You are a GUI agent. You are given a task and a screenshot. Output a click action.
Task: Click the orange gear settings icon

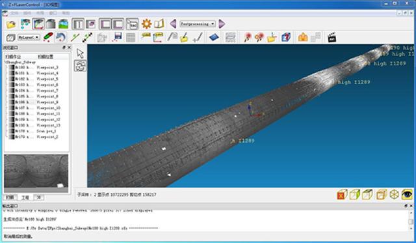(x=146, y=24)
